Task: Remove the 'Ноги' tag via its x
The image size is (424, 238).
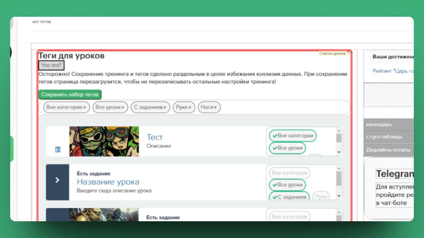Action: (x=215, y=107)
